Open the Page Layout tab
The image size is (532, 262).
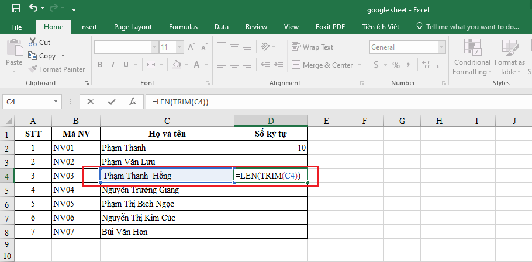[133, 27]
